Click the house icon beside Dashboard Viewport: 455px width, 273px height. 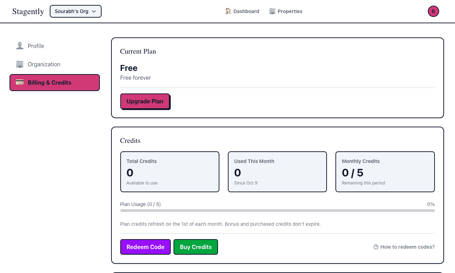click(228, 11)
